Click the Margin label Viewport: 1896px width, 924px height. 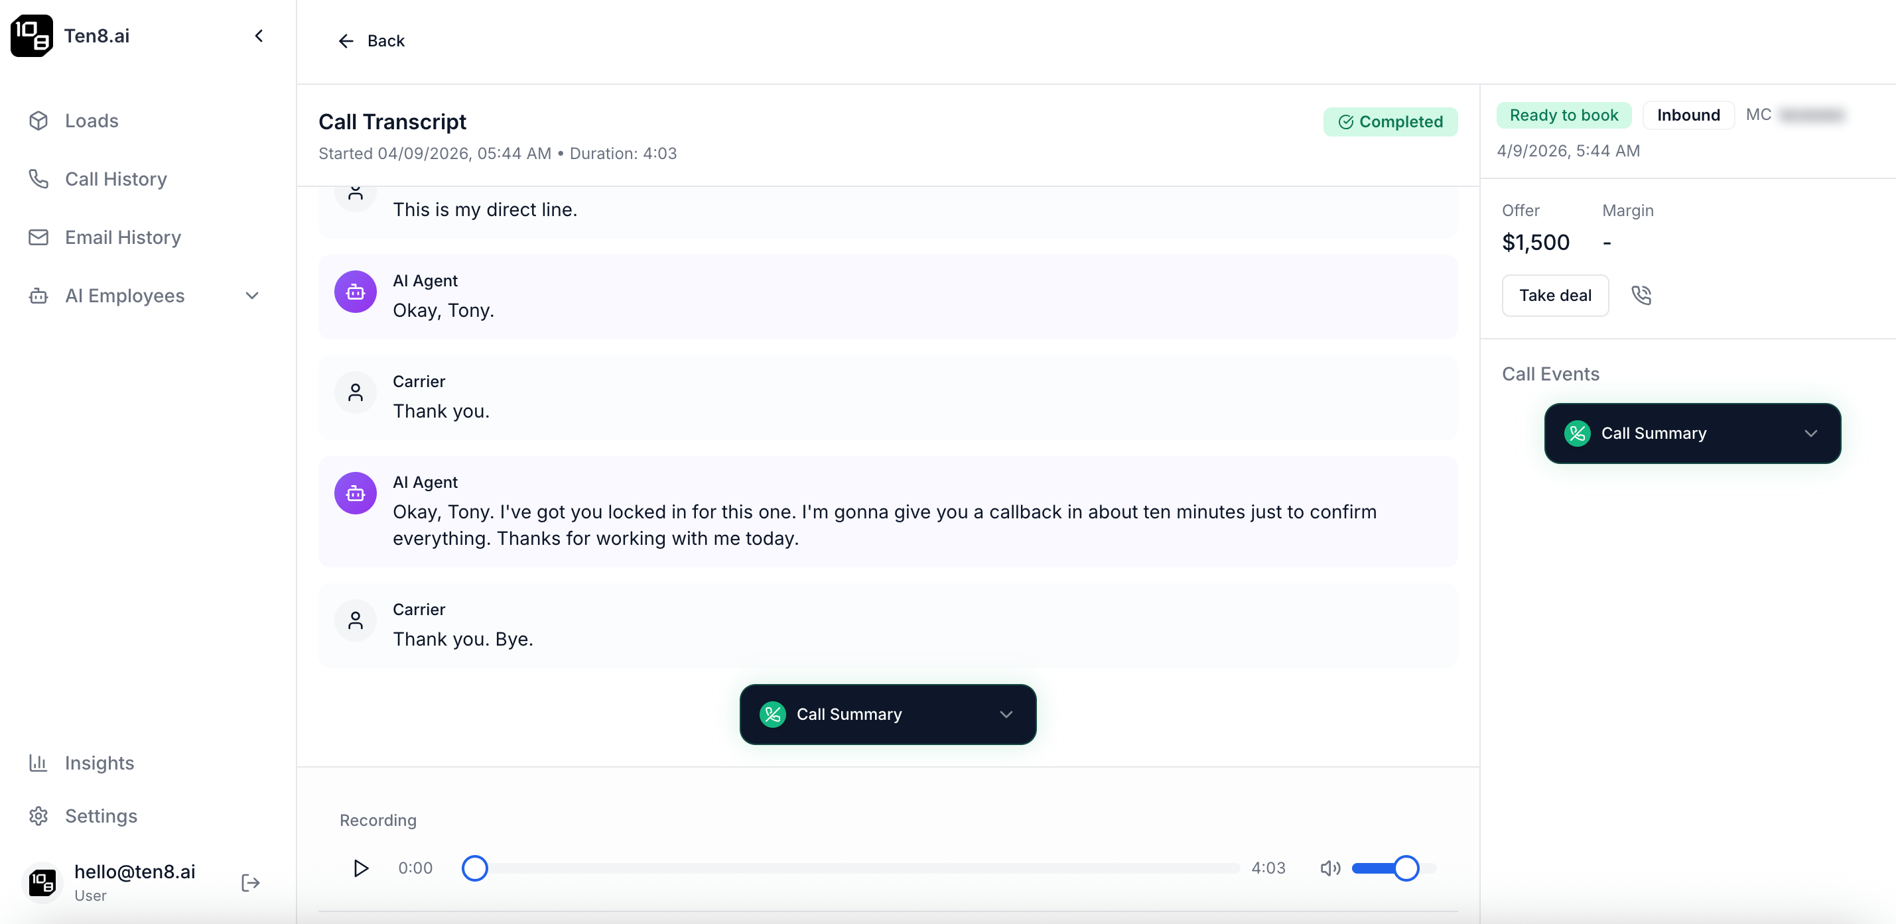[x=1628, y=210]
